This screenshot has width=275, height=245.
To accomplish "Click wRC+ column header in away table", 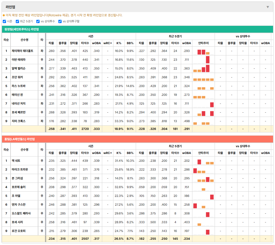I will (x=108, y=43).
